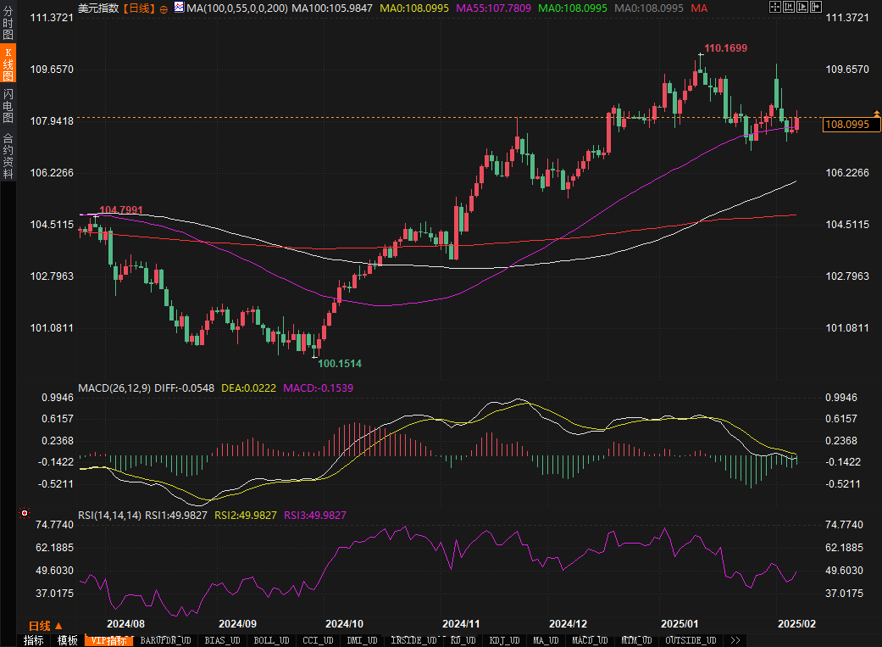The width and height of the screenshot is (882, 647).
Task: Switch to 闪电图 view in sidebar
Action: (x=8, y=105)
